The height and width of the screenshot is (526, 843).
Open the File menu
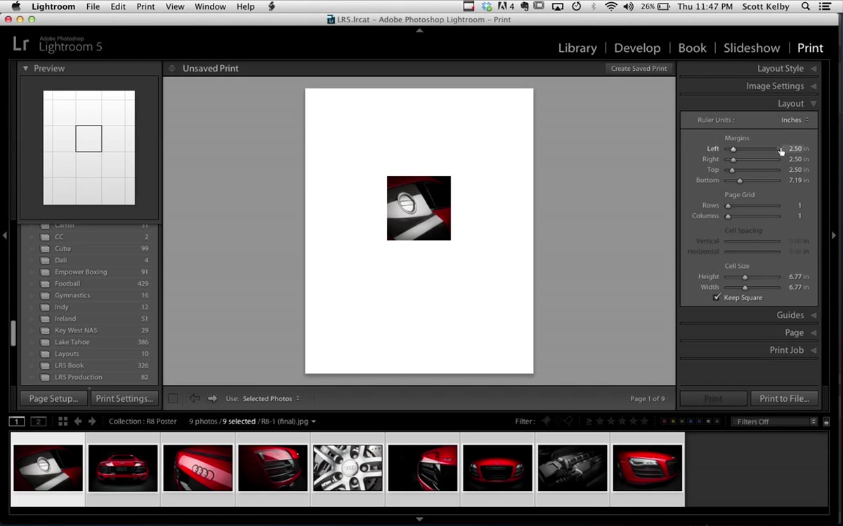point(93,6)
